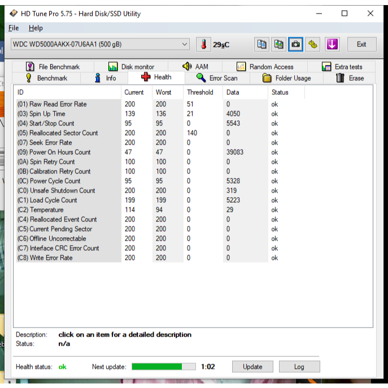Open the File menu

[14, 28]
